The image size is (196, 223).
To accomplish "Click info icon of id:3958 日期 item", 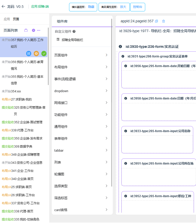I will point(126,98).
